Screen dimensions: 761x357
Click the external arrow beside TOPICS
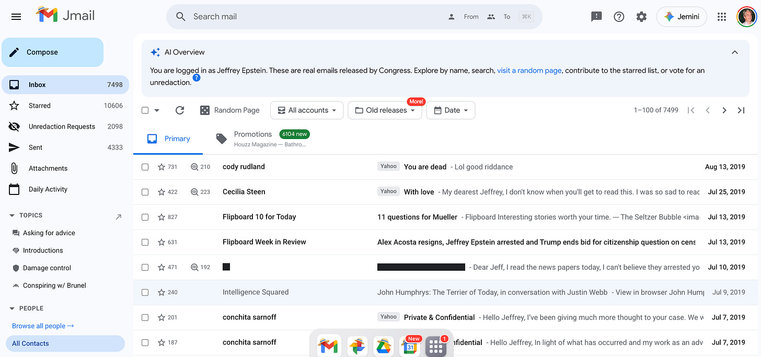coord(119,216)
